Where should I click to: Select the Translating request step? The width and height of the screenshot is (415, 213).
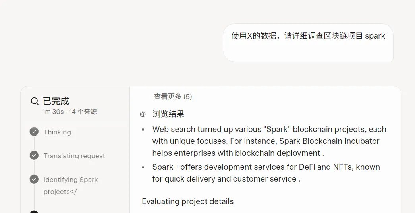[74, 156]
